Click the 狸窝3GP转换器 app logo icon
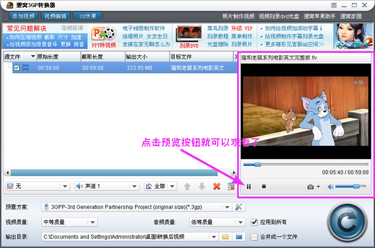Image resolution: width=375 pixels, height=248 pixels. (9, 5)
